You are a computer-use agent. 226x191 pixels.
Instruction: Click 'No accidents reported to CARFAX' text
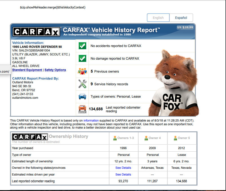(116, 46)
